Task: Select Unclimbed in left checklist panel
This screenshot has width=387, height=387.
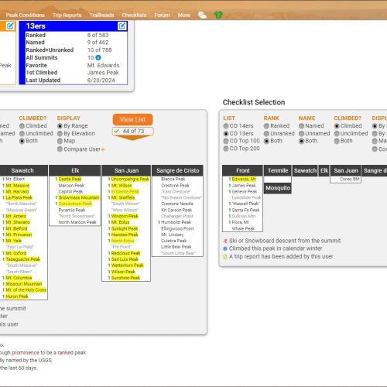Action: (22, 134)
